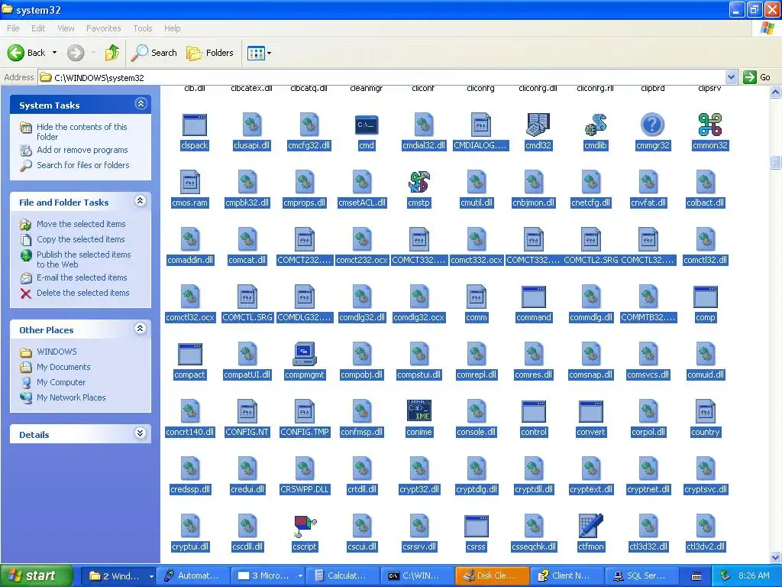Click the convert application icon

[590, 411]
